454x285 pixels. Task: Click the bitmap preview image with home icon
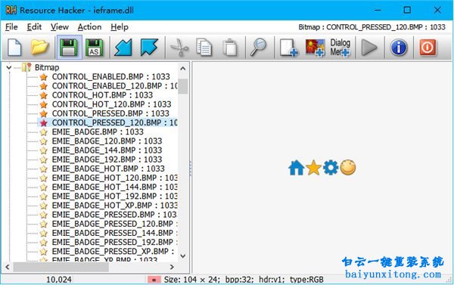(x=322, y=168)
